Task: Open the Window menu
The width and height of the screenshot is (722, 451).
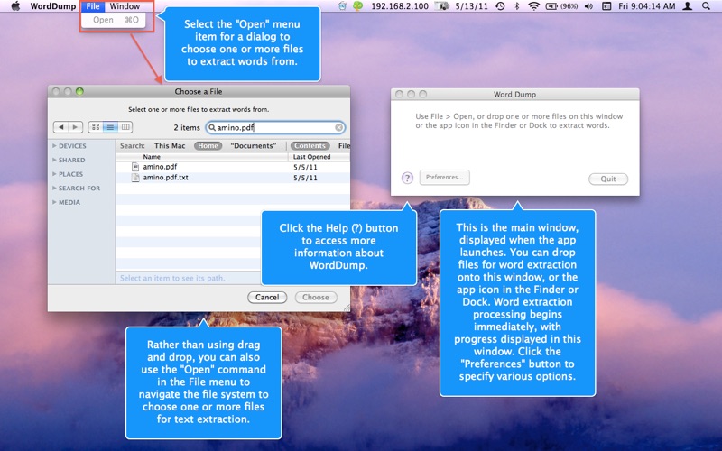Action: pos(125,6)
